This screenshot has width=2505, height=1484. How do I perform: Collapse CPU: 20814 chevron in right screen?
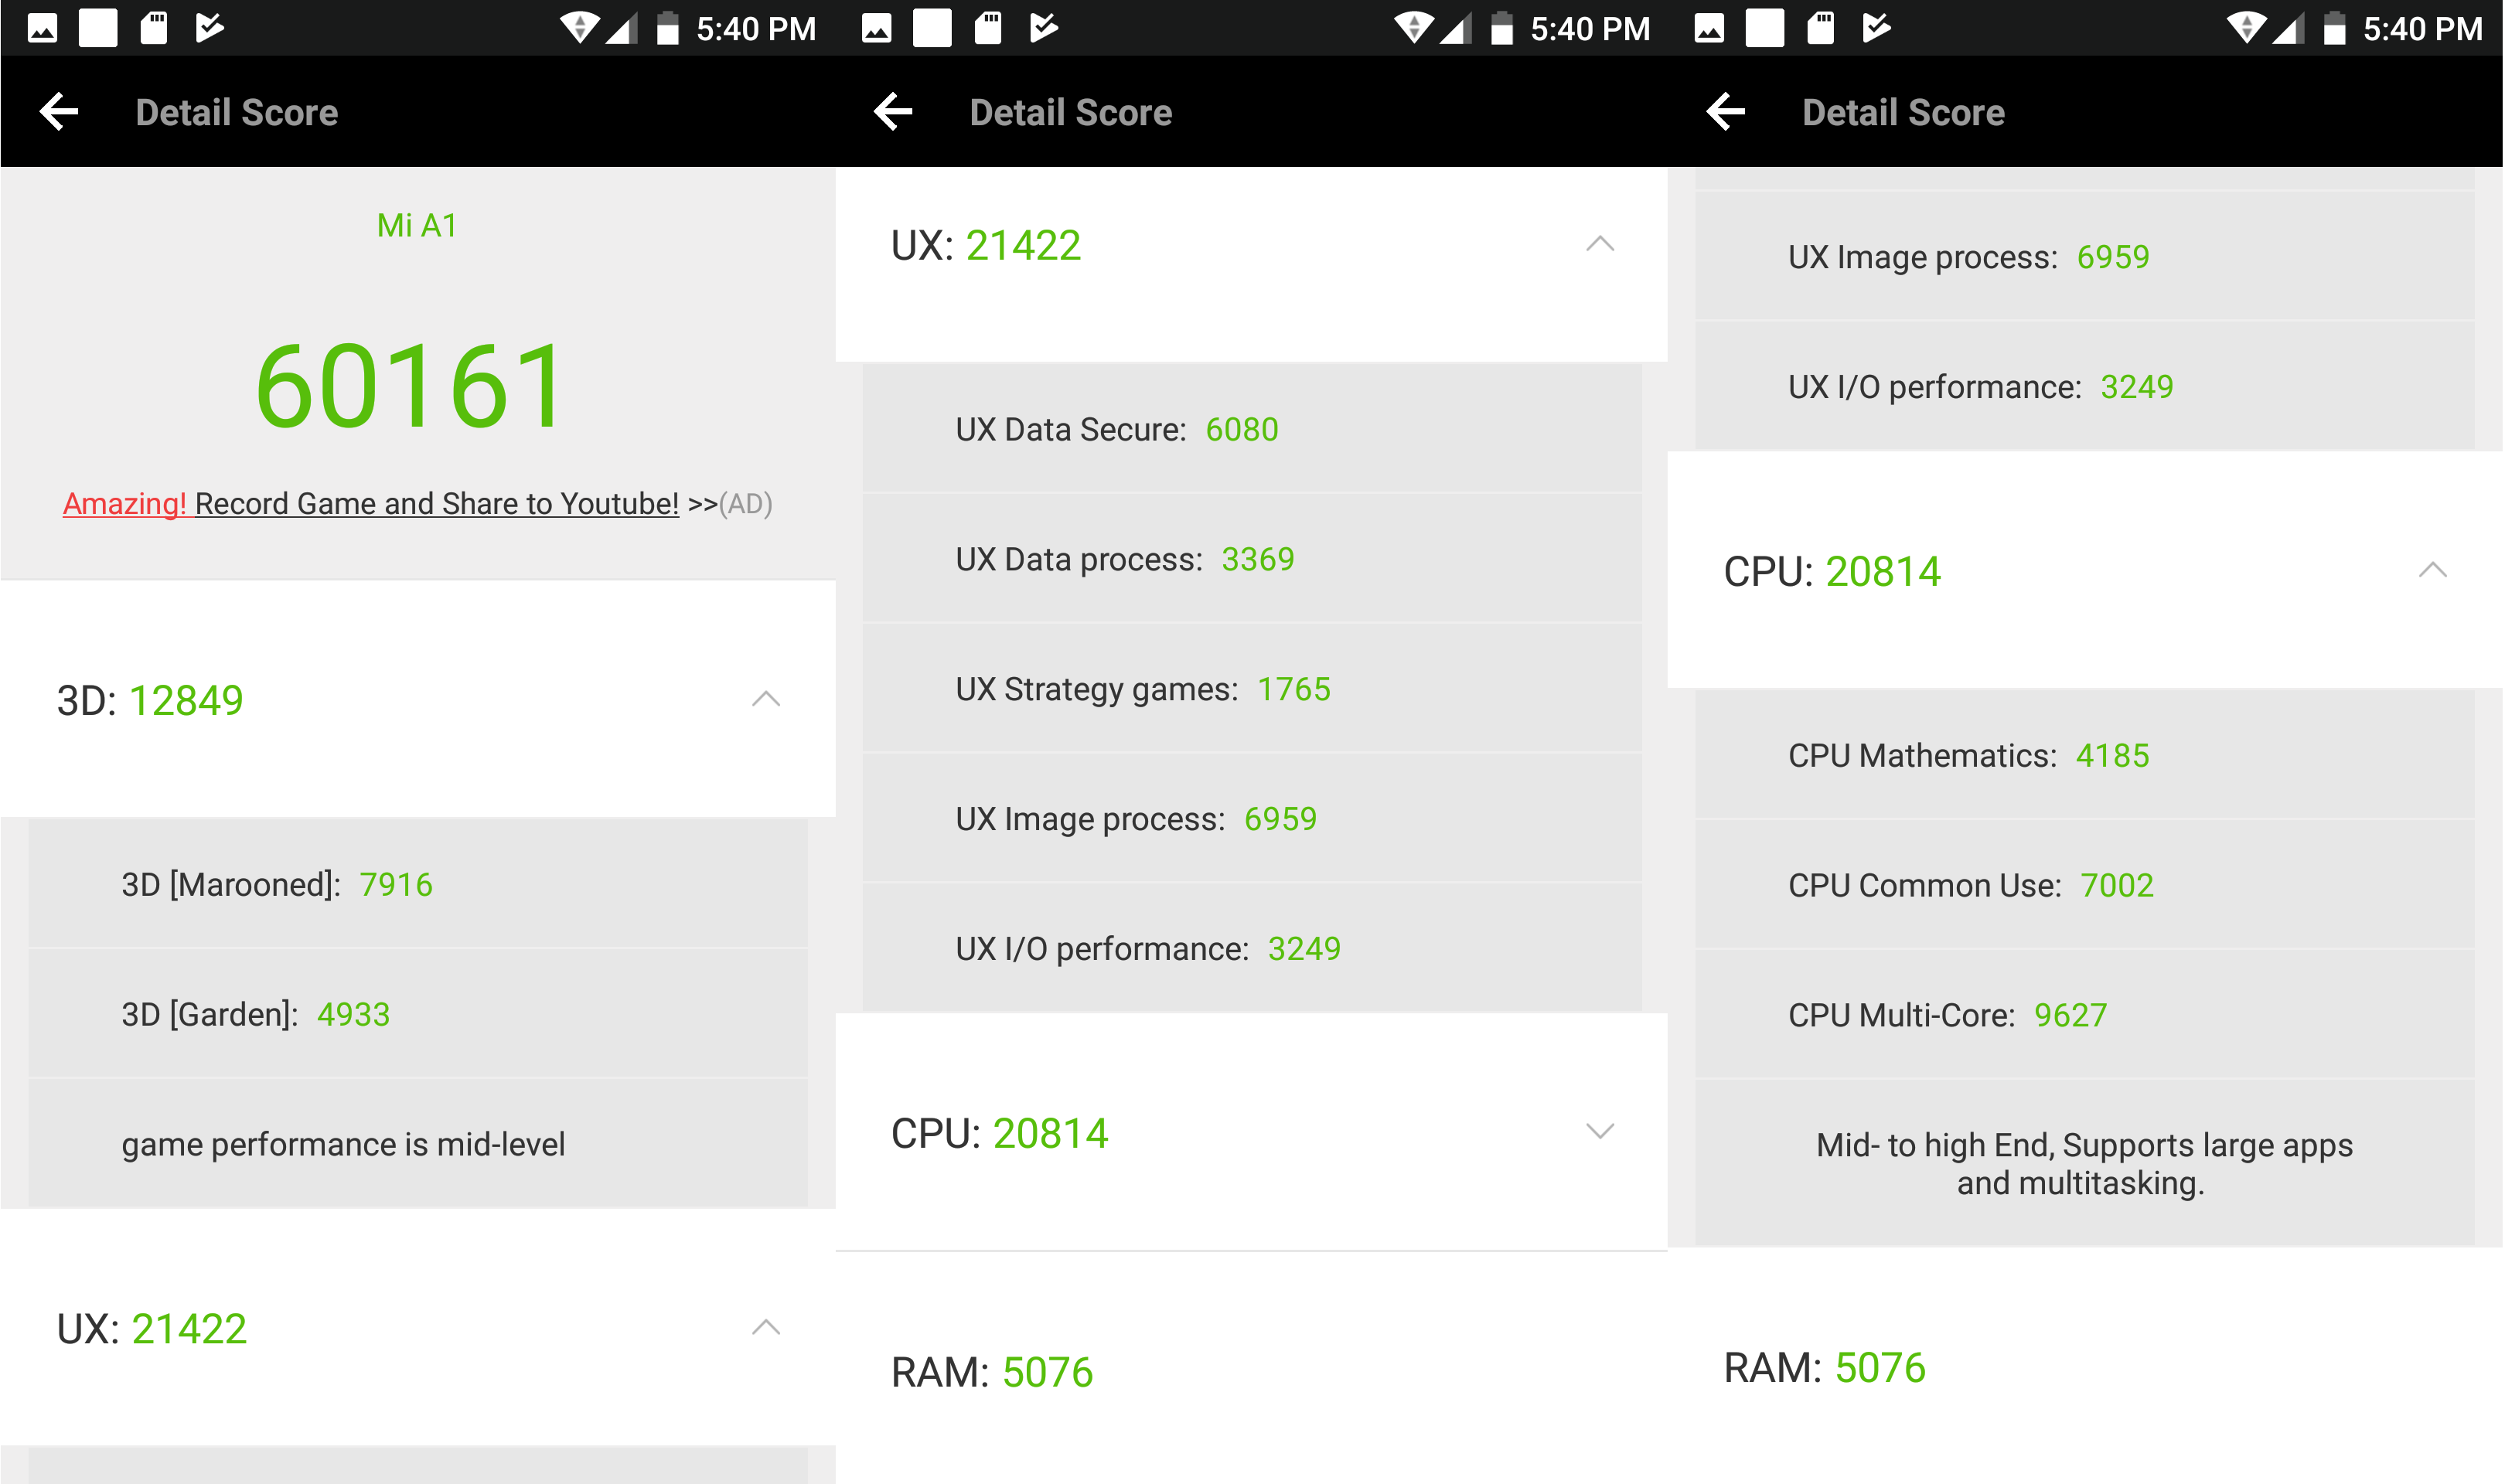point(2432,570)
